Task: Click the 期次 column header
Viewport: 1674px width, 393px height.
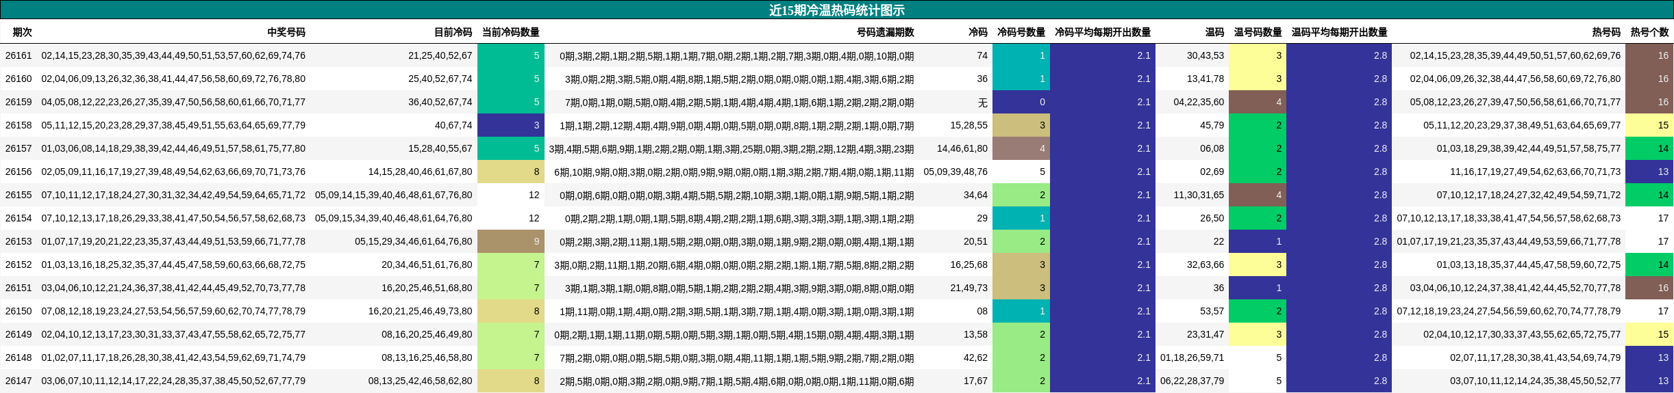Action: pyautogui.click(x=23, y=32)
